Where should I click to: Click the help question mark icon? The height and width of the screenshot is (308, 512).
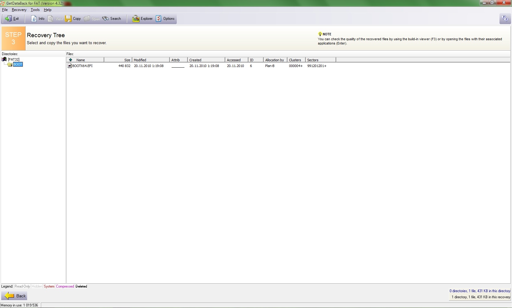pyautogui.click(x=505, y=19)
